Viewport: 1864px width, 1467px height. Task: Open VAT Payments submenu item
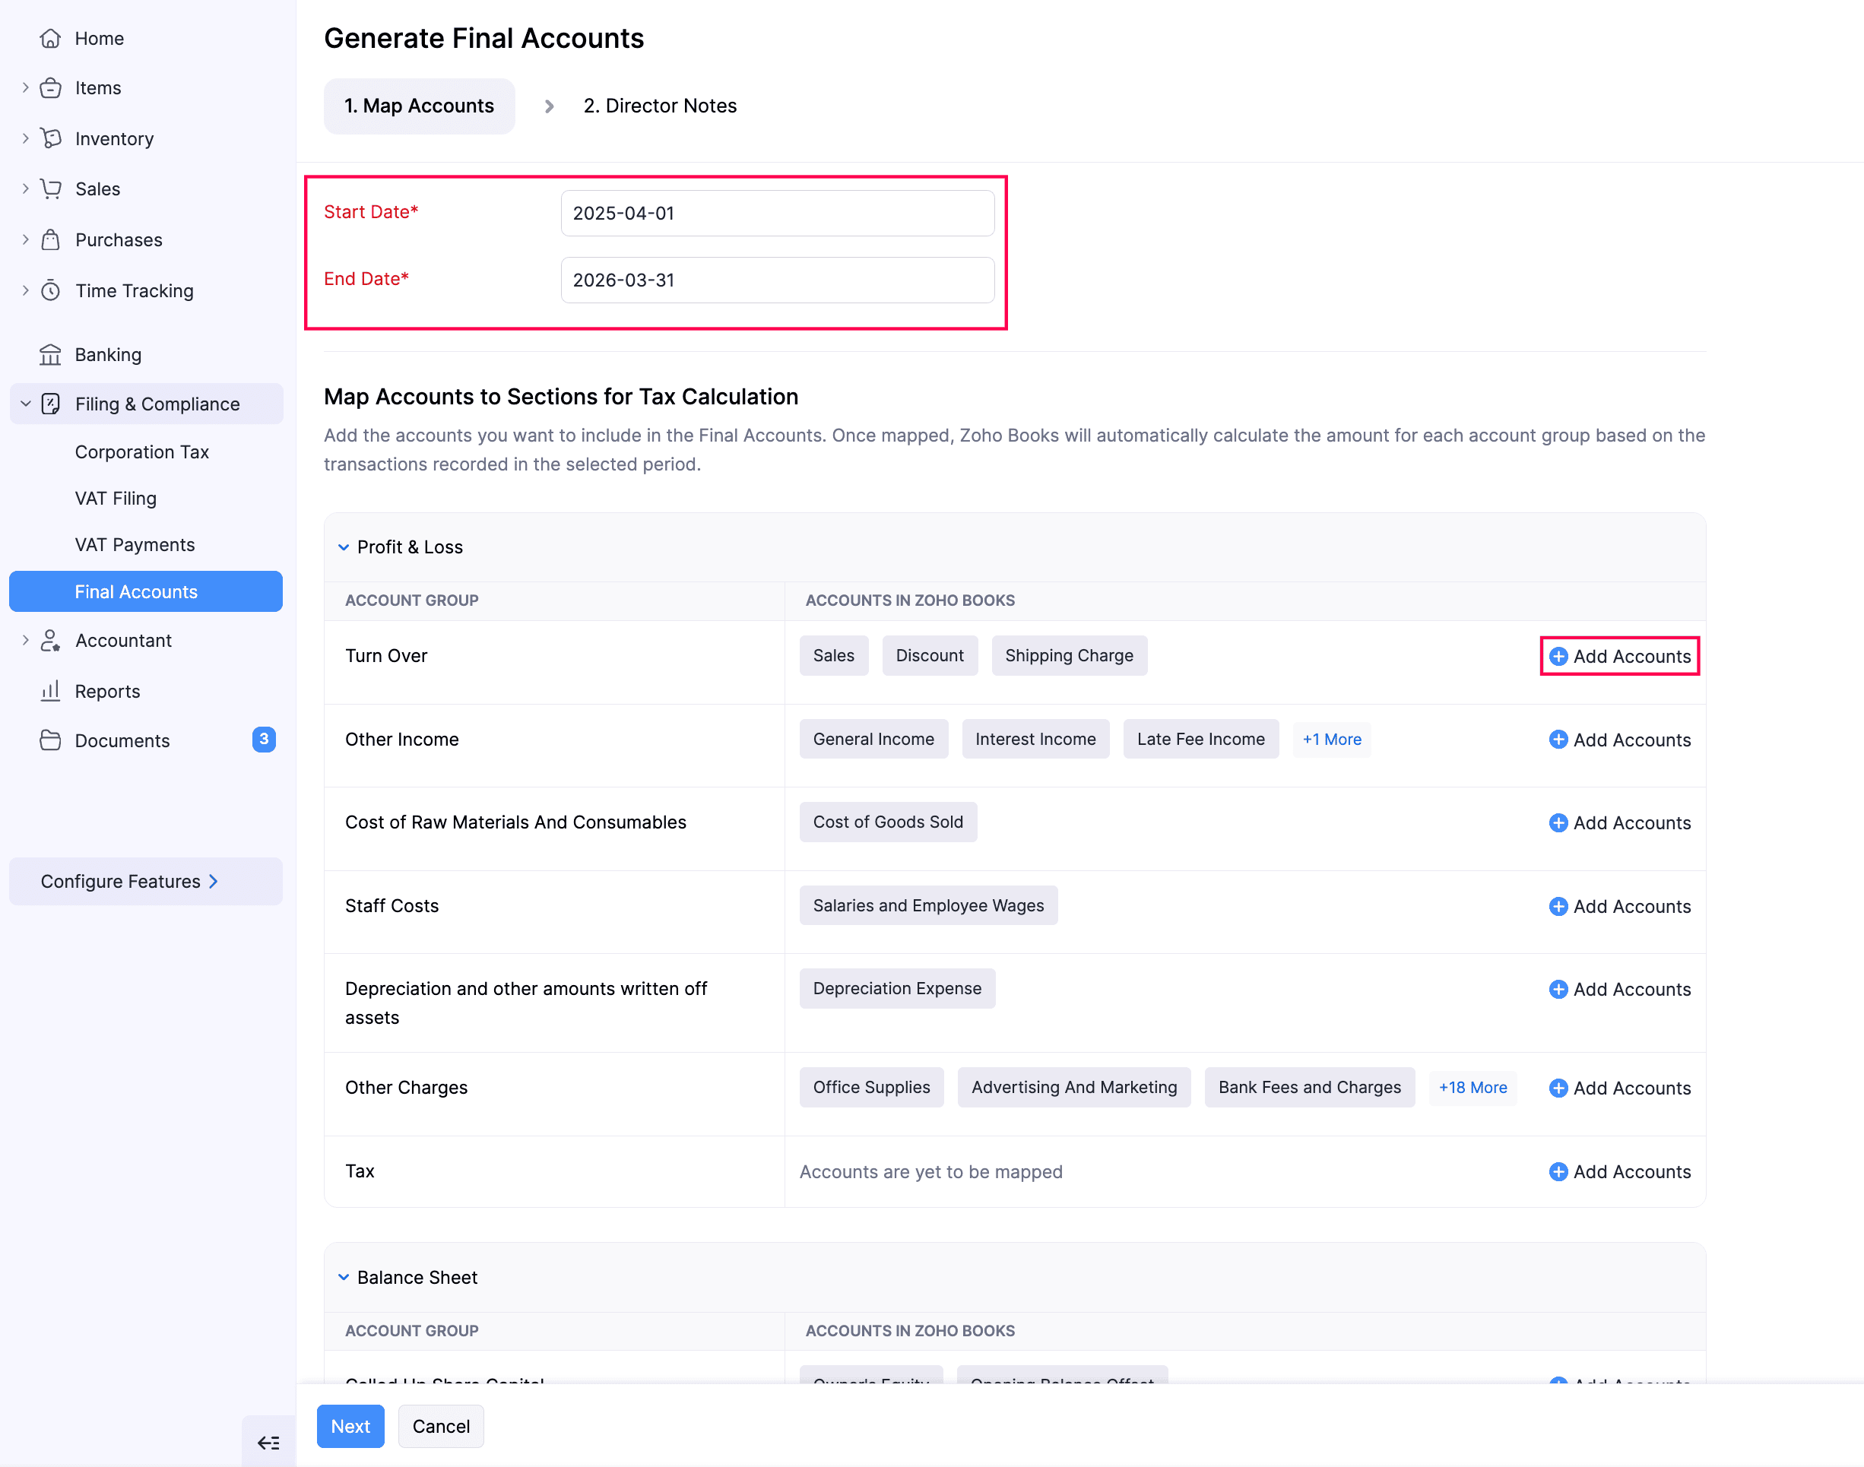point(135,544)
